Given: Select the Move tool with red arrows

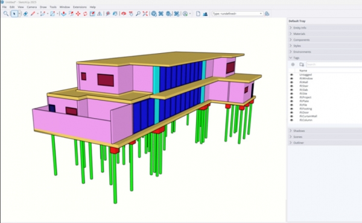Looking at the screenshot, I should coord(78,14).
